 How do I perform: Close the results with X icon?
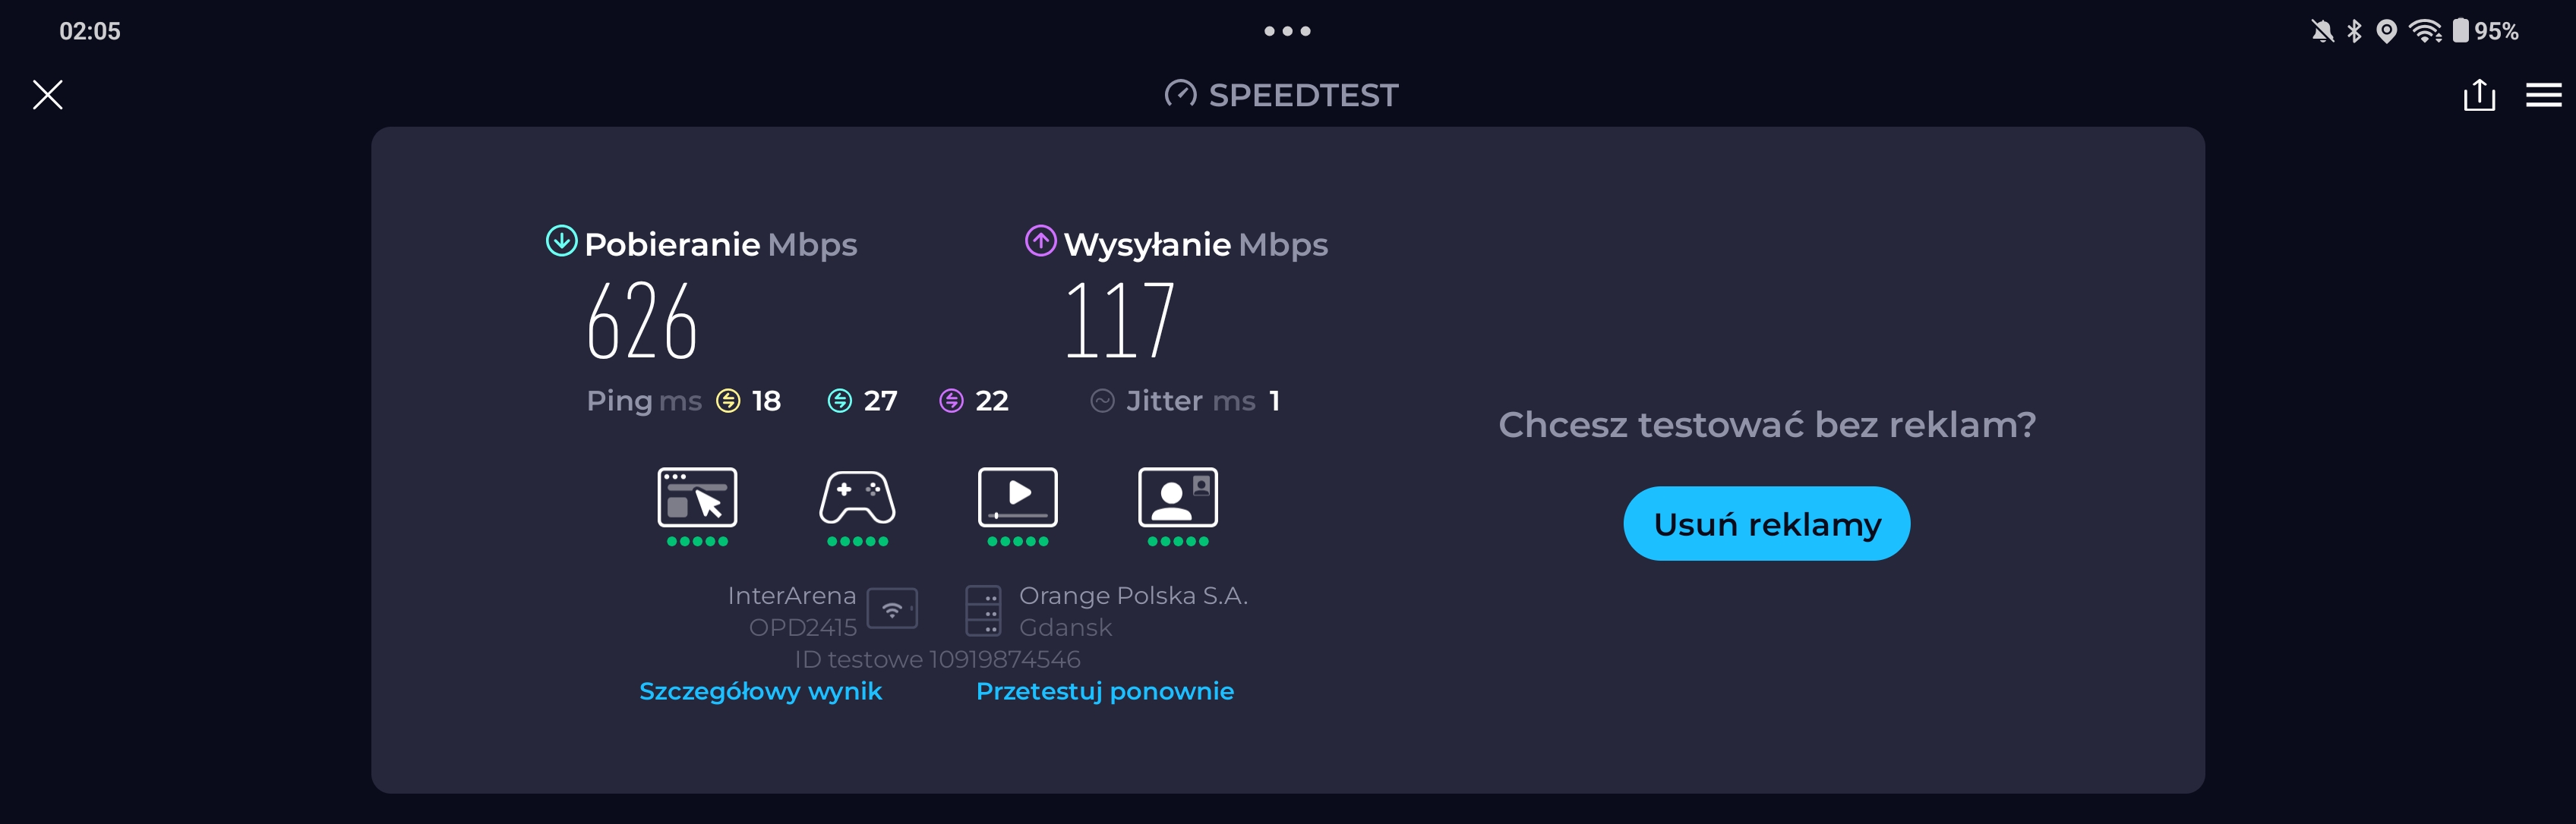(x=47, y=95)
